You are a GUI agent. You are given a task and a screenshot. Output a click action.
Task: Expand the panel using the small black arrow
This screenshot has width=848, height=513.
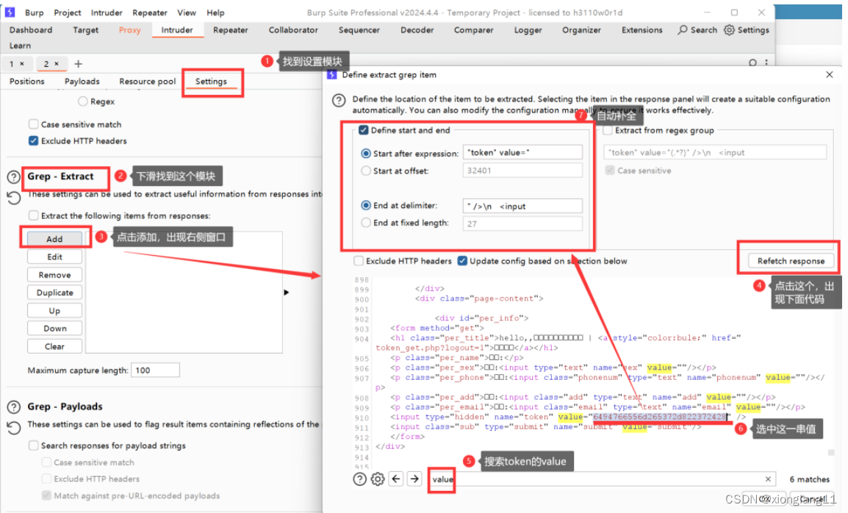286,293
